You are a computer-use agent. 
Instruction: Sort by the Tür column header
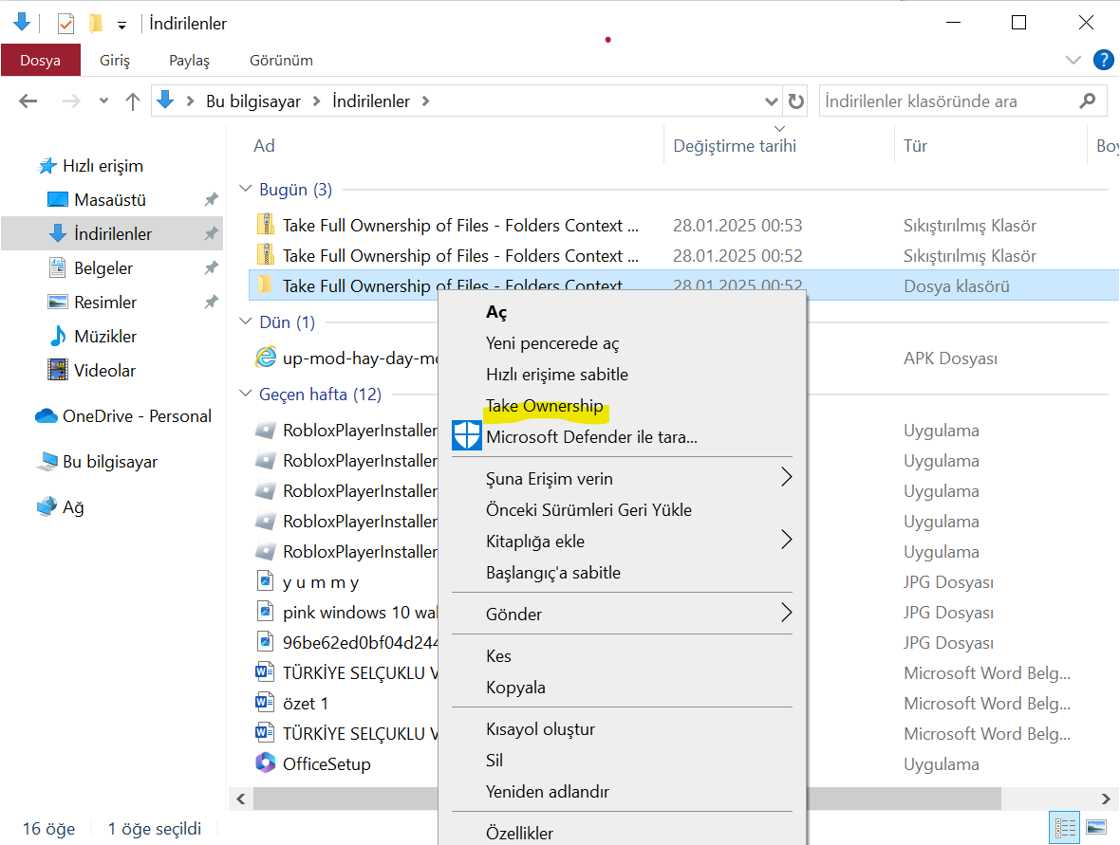click(915, 146)
